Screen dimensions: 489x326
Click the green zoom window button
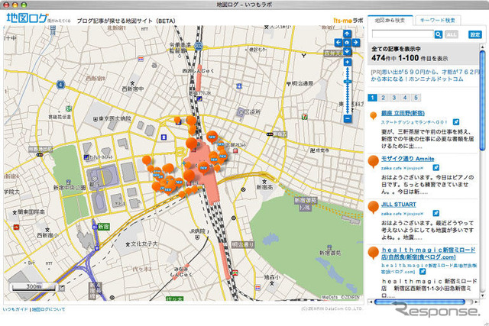[24, 5]
